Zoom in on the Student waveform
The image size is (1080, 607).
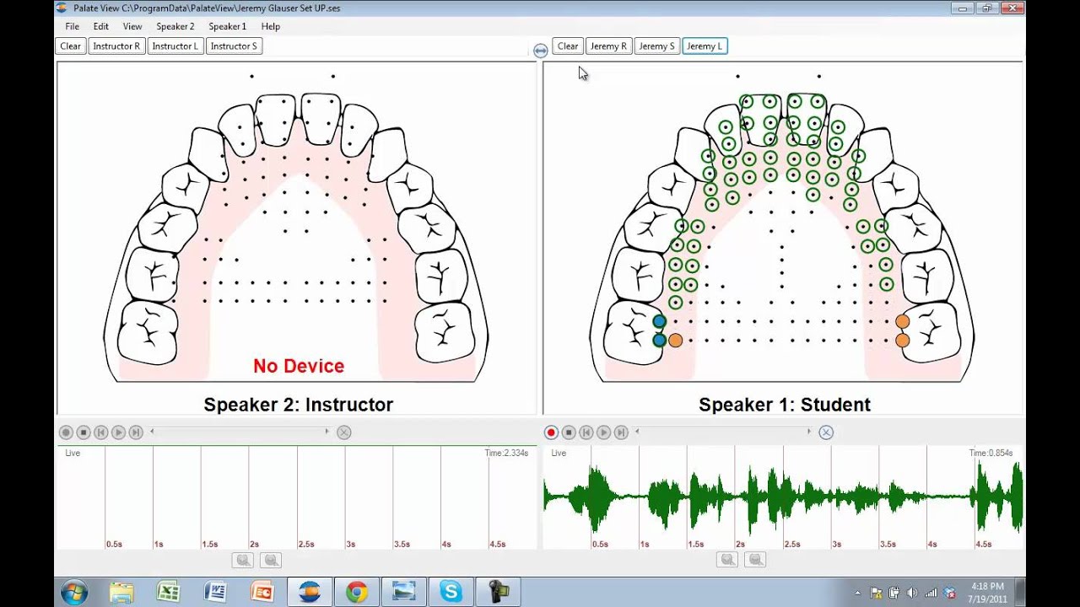(727, 560)
